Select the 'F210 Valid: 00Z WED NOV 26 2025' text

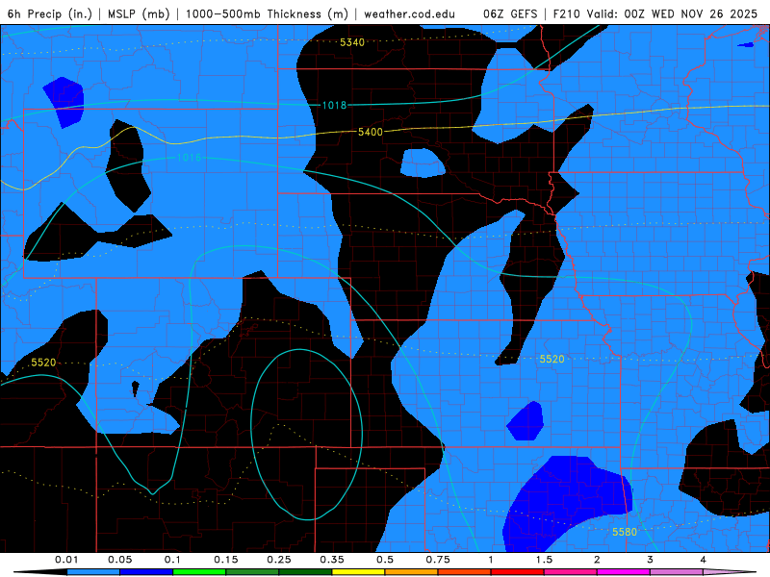pyautogui.click(x=655, y=13)
